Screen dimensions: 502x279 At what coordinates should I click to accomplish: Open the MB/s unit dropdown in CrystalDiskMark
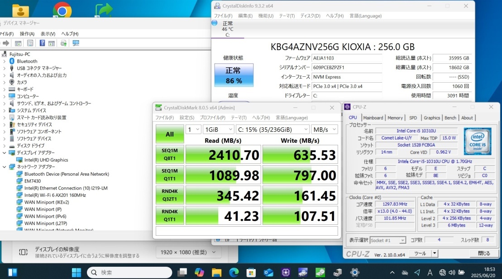[324, 129]
